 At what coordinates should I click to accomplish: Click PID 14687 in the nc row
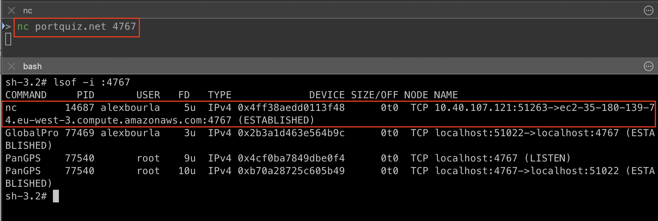coord(79,108)
